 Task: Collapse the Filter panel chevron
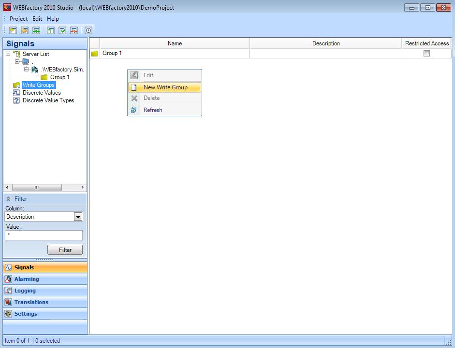pyautogui.click(x=8, y=199)
